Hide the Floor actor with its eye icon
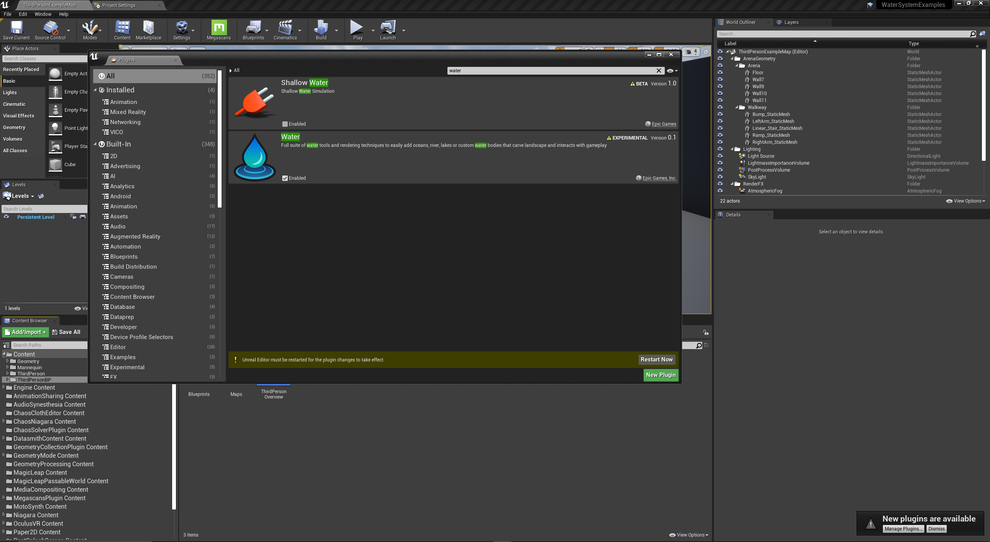990x542 pixels. coord(720,73)
